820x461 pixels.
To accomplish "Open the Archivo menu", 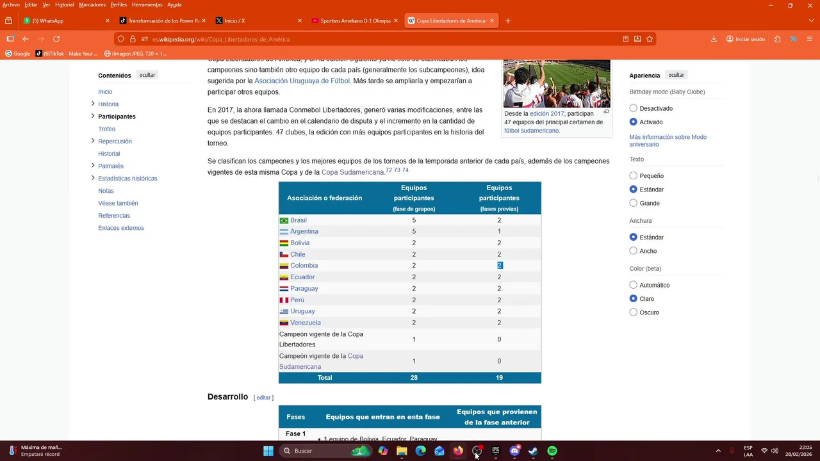I will [x=11, y=4].
